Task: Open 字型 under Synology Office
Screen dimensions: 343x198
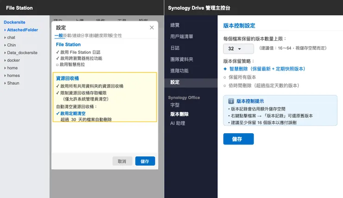Action: click(x=175, y=105)
